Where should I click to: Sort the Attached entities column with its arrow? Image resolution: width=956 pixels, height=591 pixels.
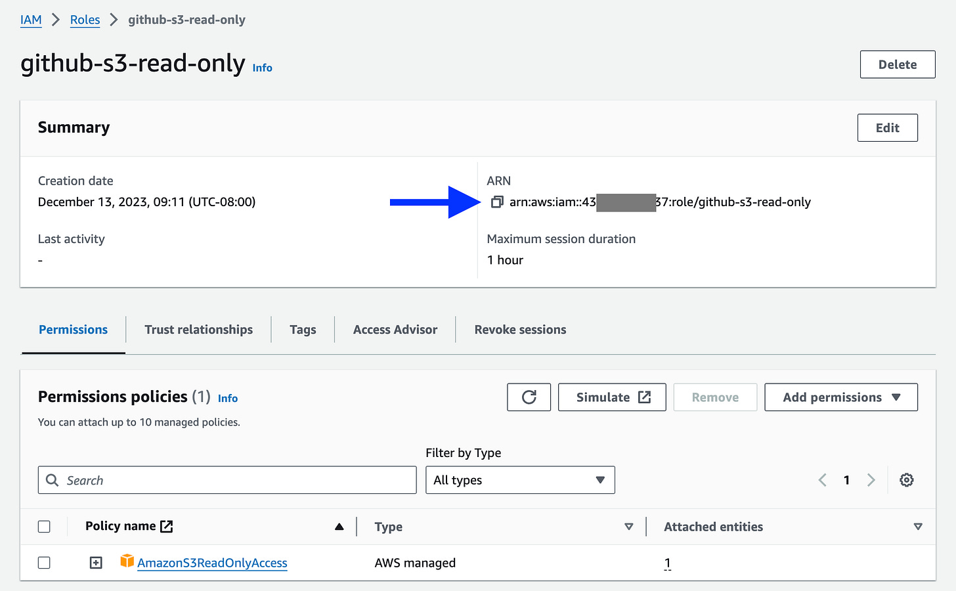coord(918,527)
